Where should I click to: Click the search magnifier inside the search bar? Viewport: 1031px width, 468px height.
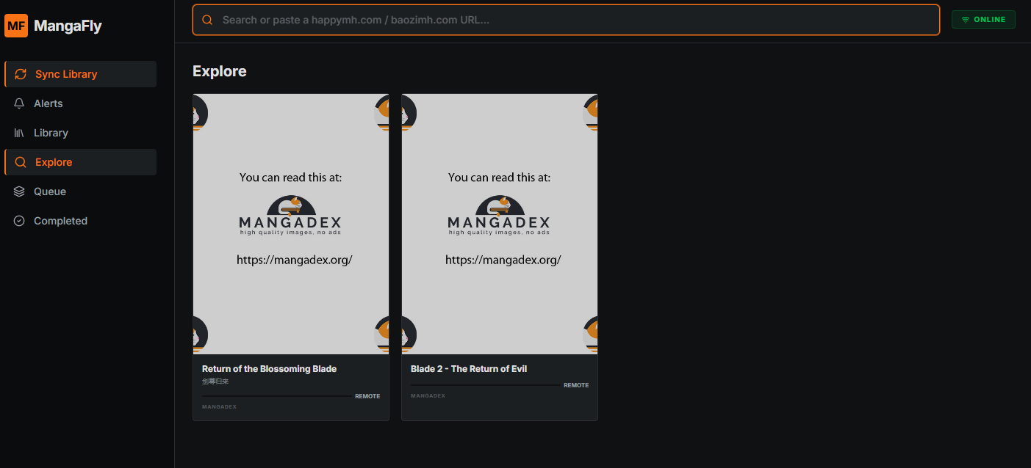pos(206,20)
